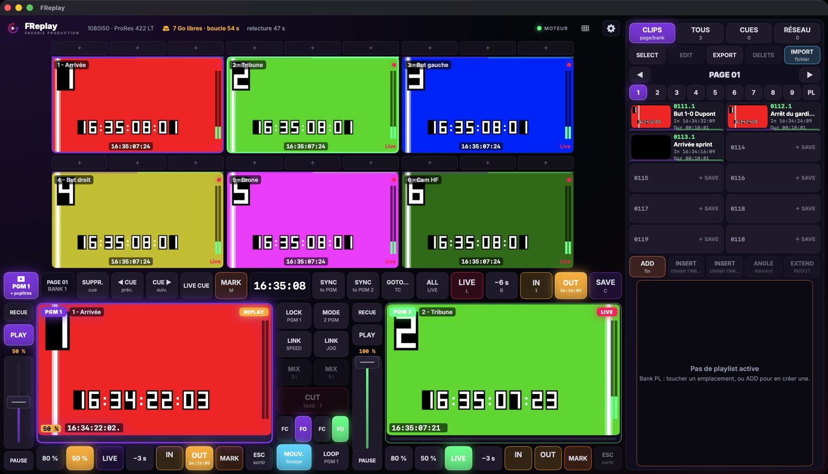Go to next clip page arrow
828x474 pixels.
(809, 74)
